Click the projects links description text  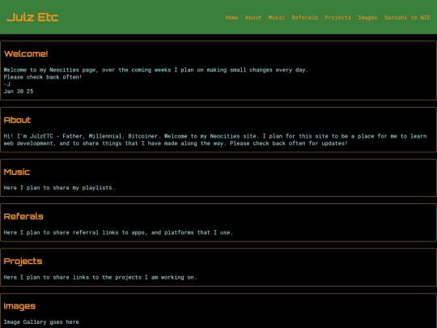click(100, 278)
